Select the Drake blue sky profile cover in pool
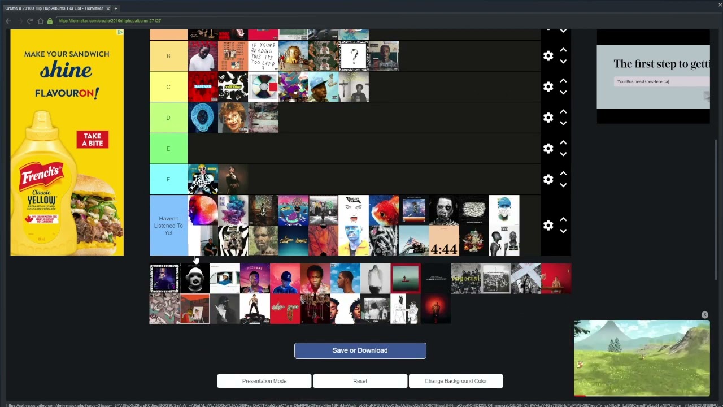 (345, 279)
